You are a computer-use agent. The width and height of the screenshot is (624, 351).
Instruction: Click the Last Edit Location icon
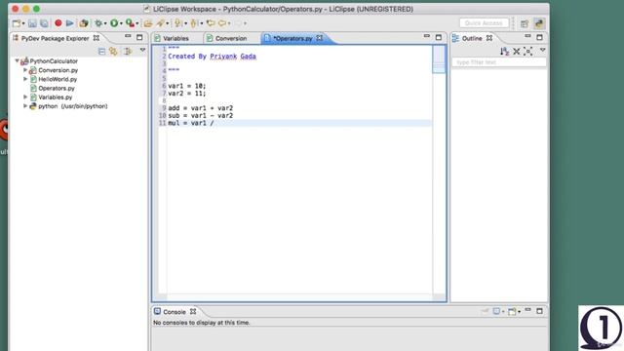coord(211,23)
